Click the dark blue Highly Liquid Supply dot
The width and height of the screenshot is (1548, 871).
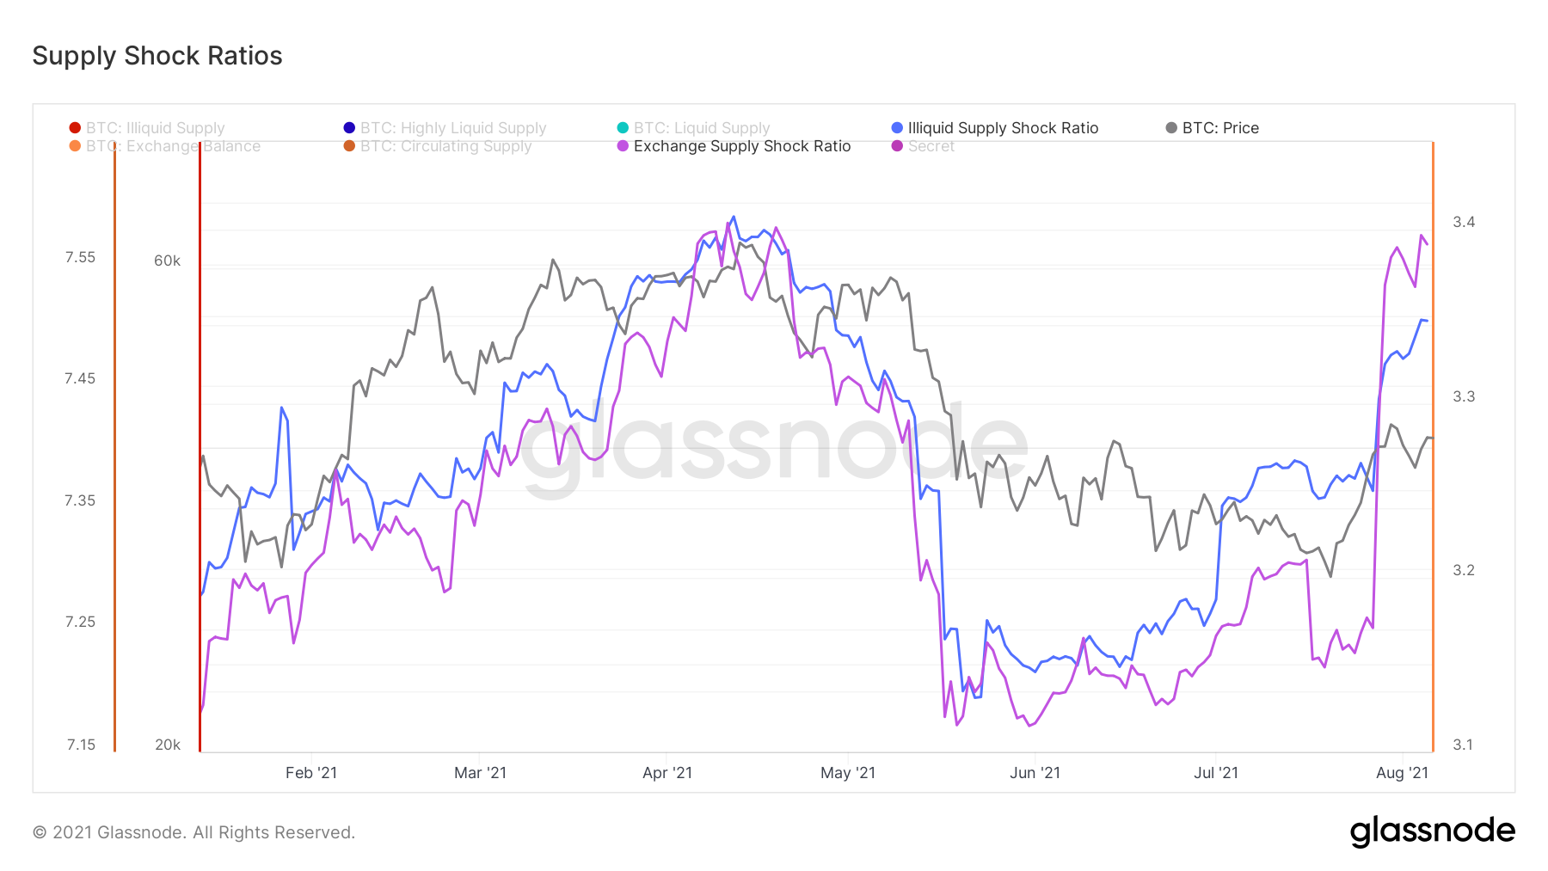click(x=349, y=128)
